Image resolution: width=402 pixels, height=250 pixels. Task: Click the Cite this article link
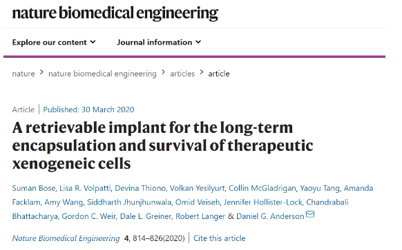tap(219, 238)
